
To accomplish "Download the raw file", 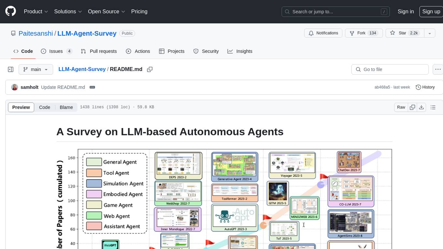I will 422,107.
